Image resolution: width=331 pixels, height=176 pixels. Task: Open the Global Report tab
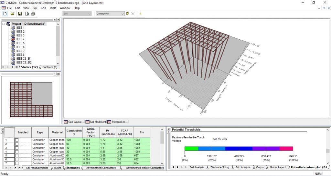(x=278, y=167)
